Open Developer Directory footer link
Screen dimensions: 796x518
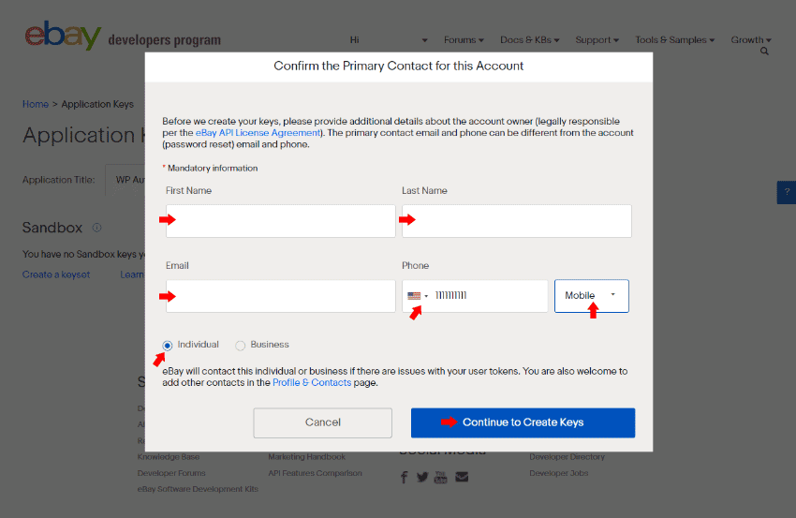[x=568, y=456]
